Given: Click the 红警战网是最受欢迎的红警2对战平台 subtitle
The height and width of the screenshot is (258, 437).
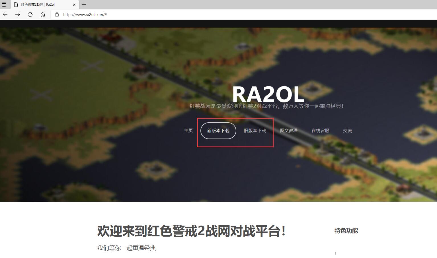Looking at the screenshot, I should coord(267,106).
